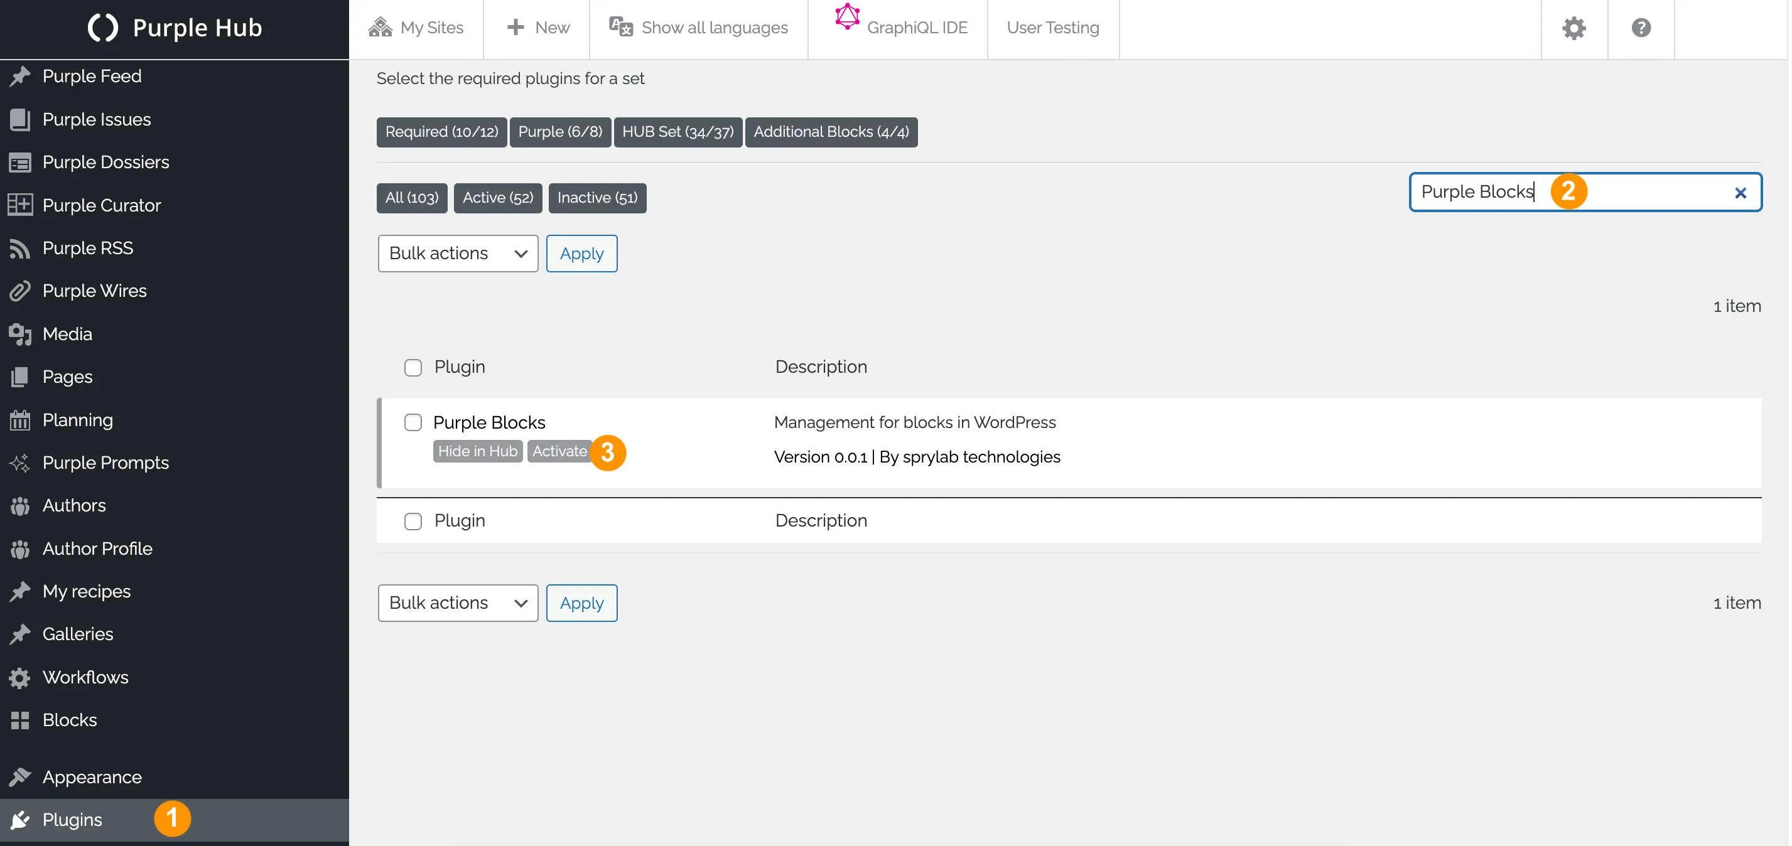Click the Purple Wires paperclip icon
Image resolution: width=1792 pixels, height=846 pixels.
pos(20,291)
